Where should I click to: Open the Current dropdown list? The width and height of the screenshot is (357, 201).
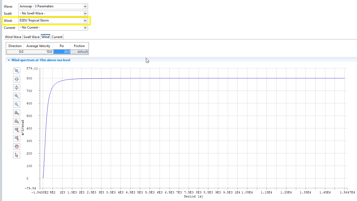(85, 27)
